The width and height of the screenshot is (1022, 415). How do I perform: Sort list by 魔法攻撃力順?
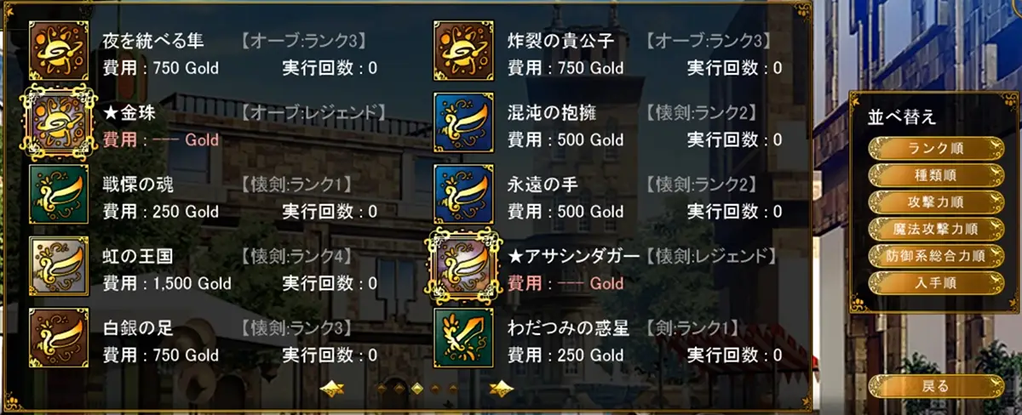tap(936, 228)
